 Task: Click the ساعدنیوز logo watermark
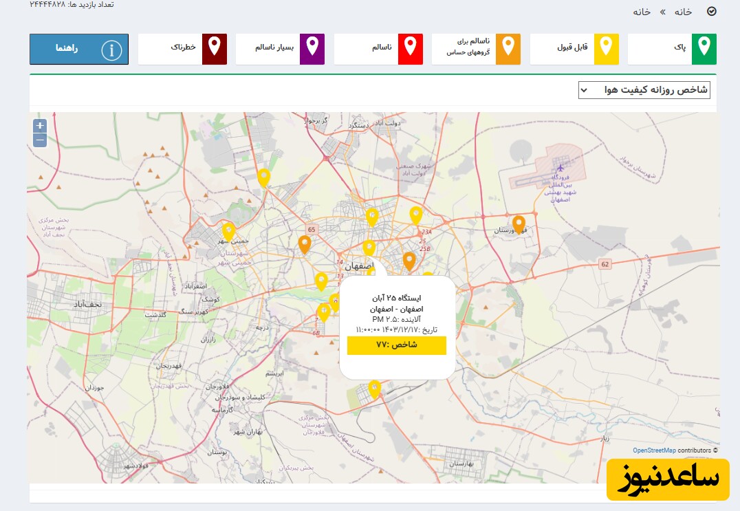coord(666,478)
